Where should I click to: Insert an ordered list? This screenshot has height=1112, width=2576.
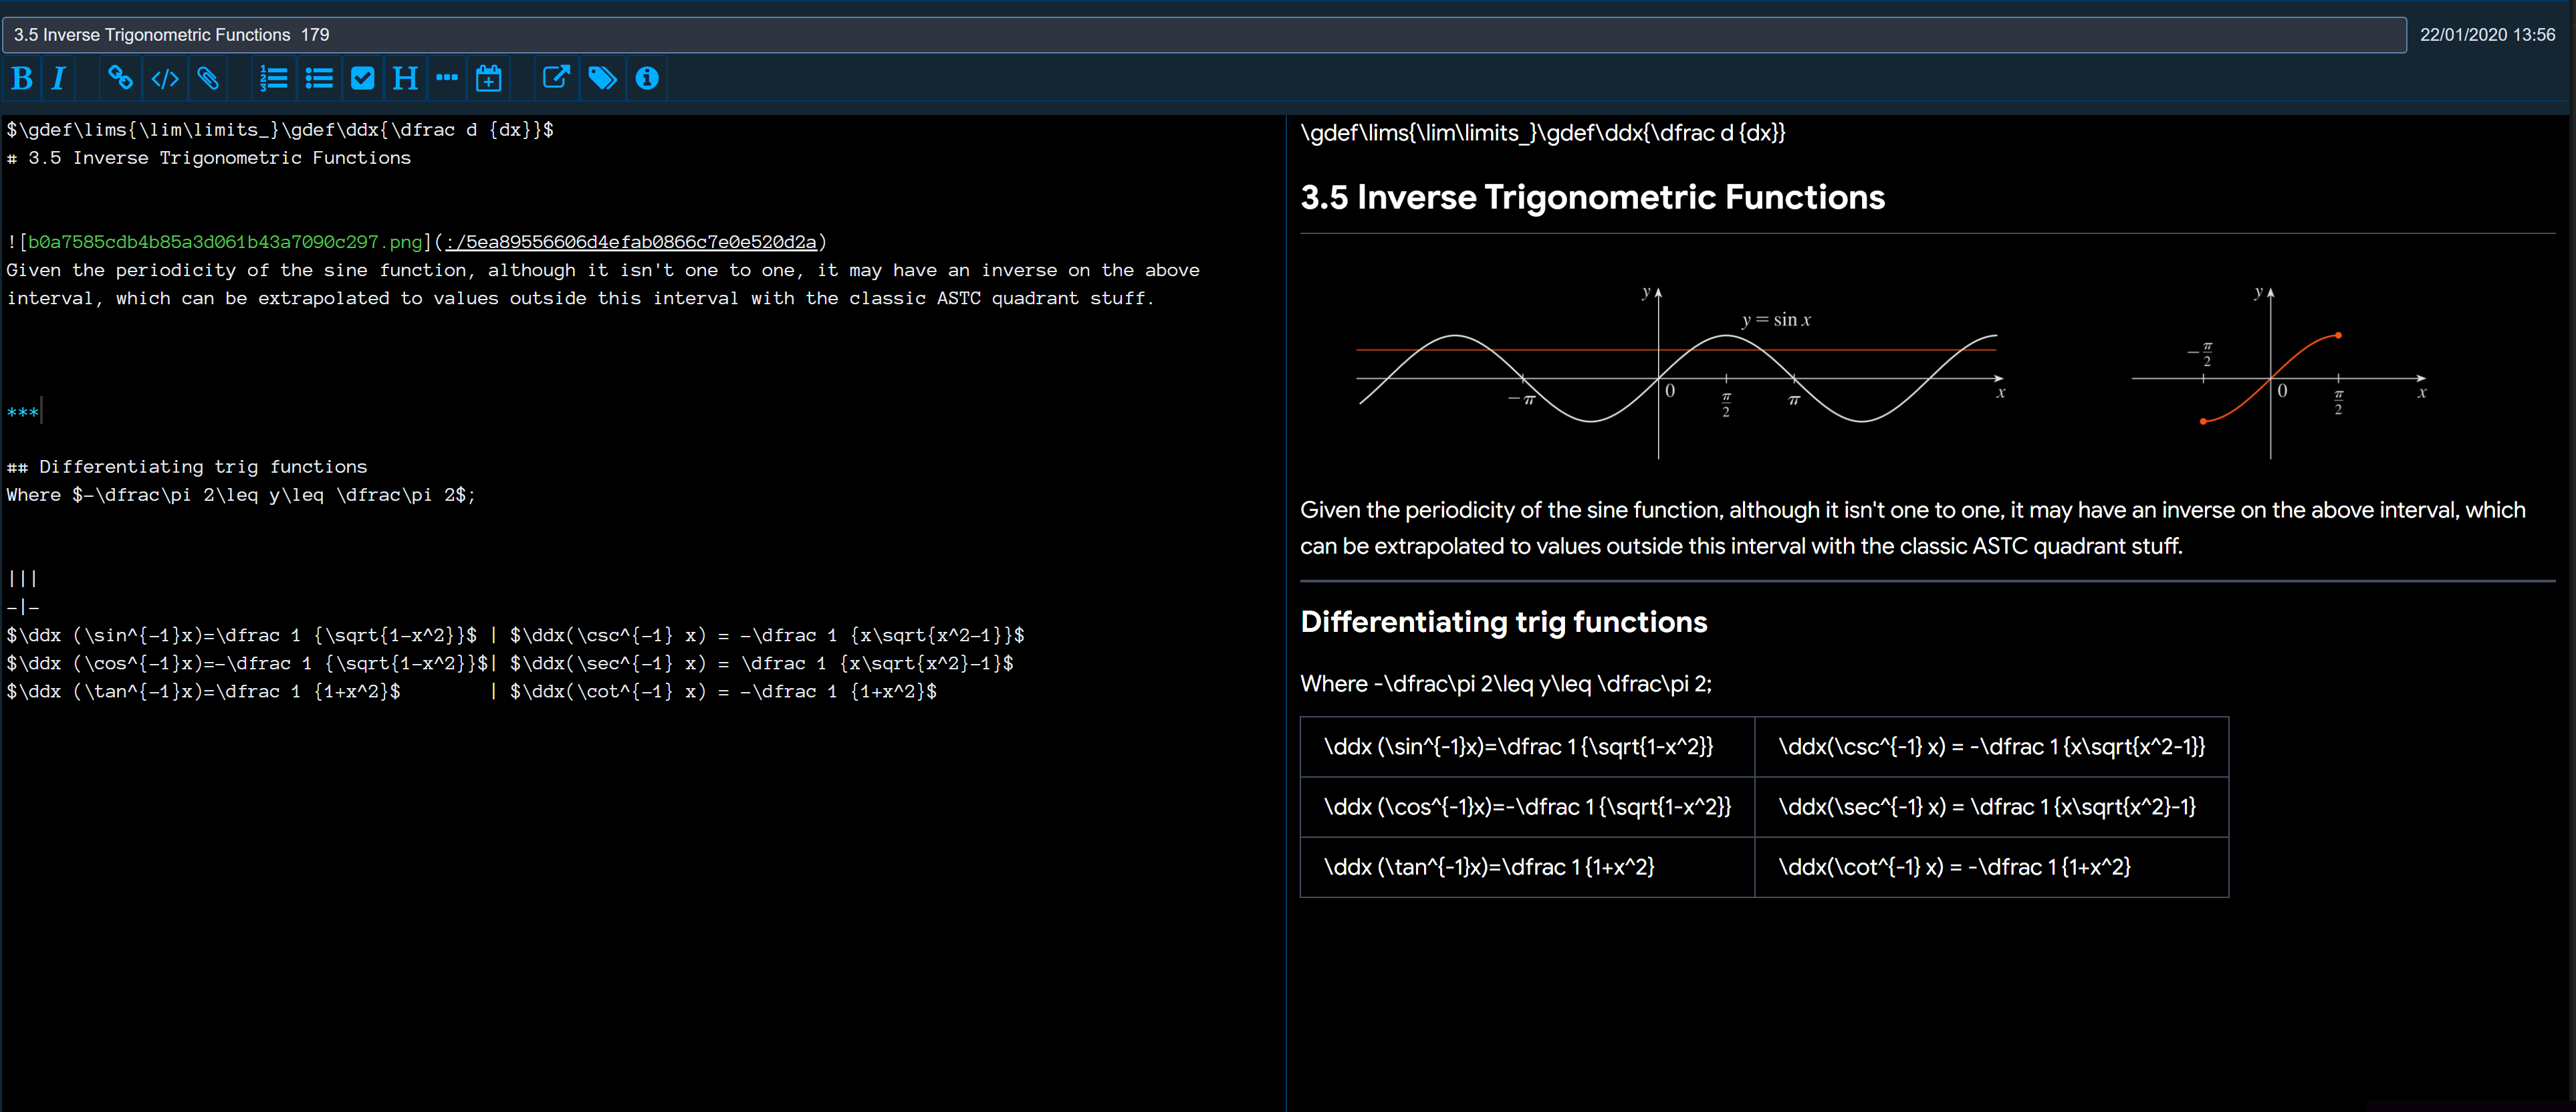coord(274,78)
